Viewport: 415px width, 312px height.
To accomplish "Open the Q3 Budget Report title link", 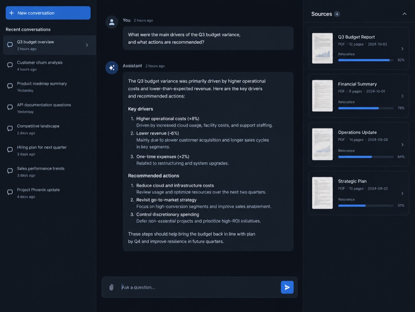I will point(356,37).
